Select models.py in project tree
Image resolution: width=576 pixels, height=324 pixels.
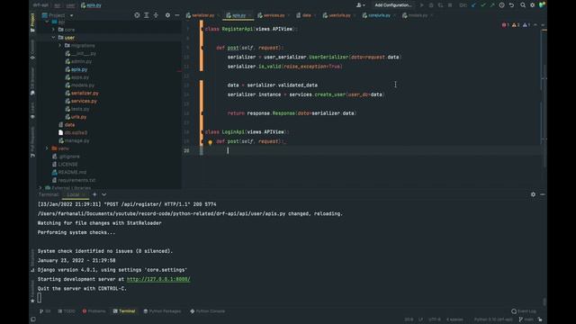79,85
